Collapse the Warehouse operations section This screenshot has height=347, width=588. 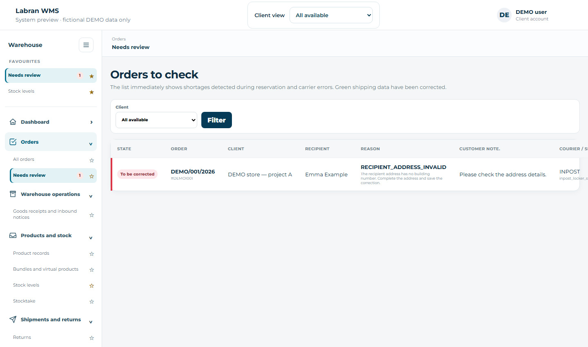tap(91, 196)
